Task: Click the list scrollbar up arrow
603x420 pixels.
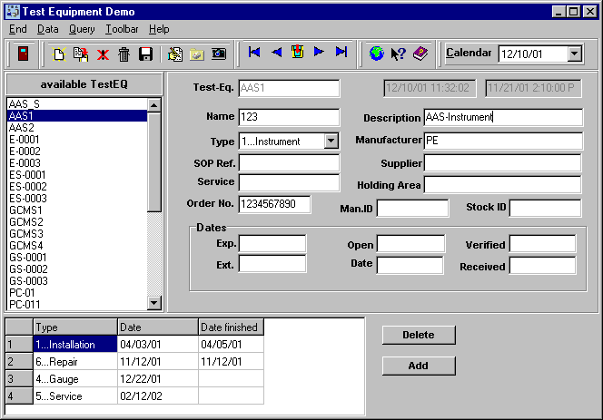Action: coord(154,105)
